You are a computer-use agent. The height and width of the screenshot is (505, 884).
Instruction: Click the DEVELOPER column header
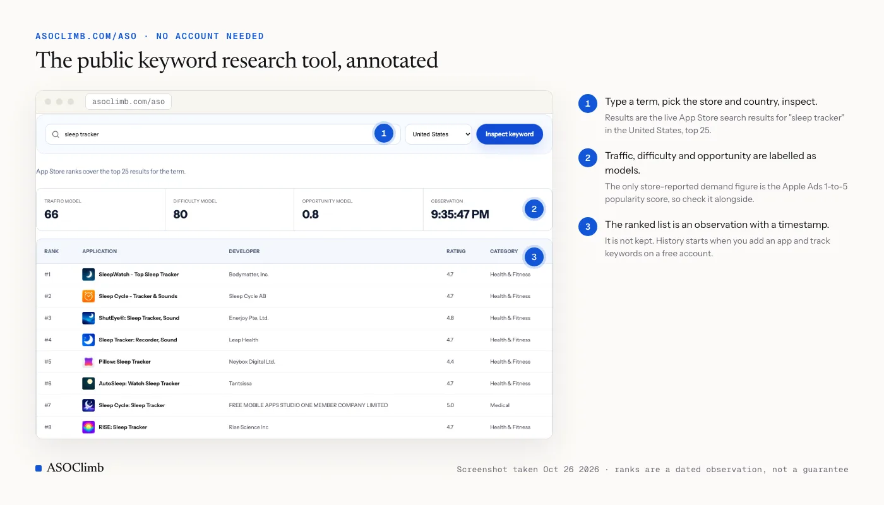click(x=244, y=251)
